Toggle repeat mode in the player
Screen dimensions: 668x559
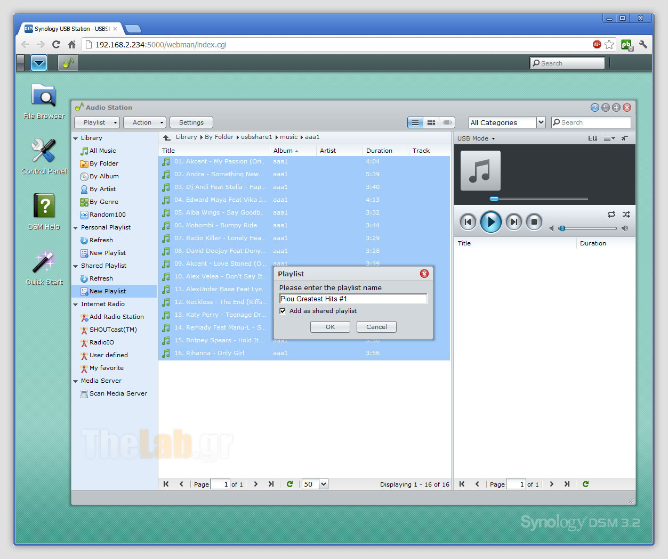611,214
